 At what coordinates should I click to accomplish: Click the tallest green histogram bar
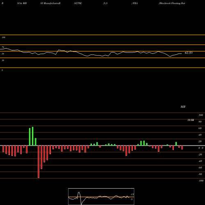pos(33,136)
